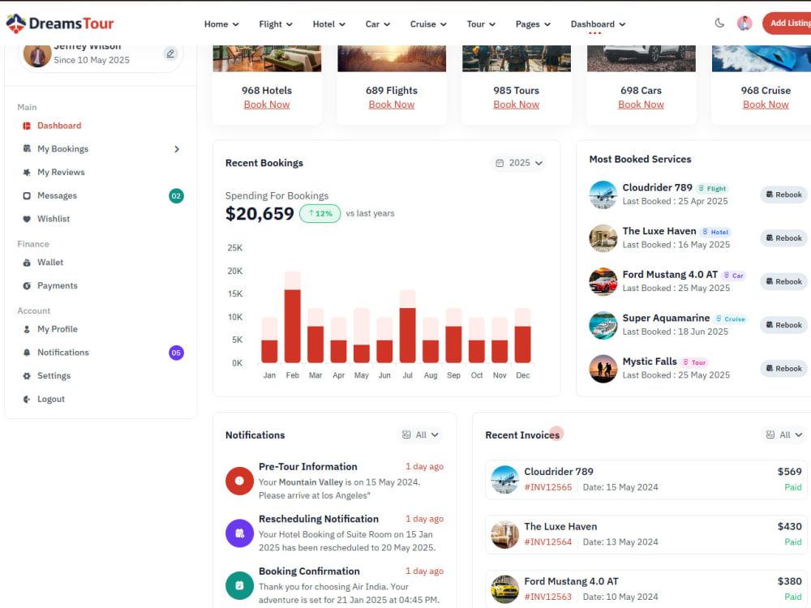Select Dashboard in the sidebar
811x608 pixels.
coord(59,126)
